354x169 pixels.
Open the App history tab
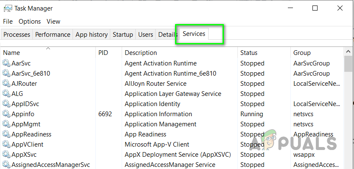[x=91, y=35]
